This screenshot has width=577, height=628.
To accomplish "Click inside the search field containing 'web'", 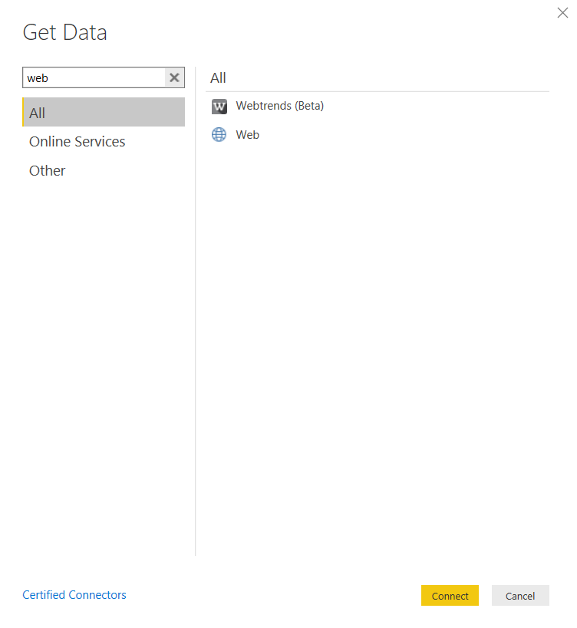I will (x=94, y=77).
